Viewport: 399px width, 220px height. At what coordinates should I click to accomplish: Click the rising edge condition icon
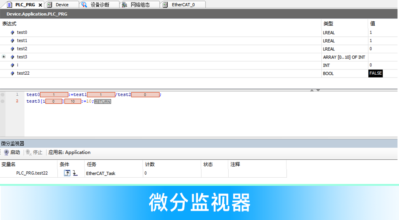[67, 173]
